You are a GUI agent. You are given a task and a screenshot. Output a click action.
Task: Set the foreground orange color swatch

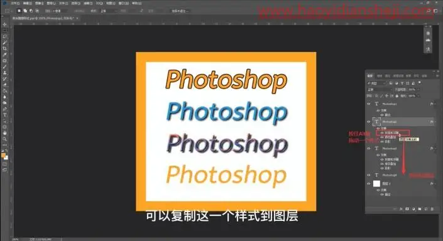[3, 155]
